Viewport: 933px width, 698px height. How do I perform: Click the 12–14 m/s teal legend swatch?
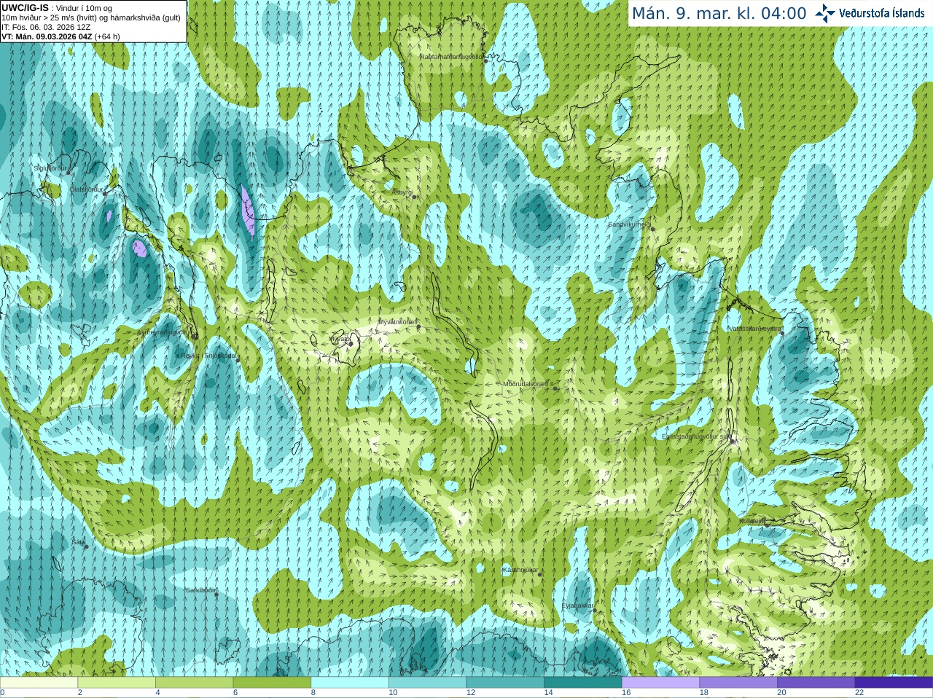tap(505, 683)
